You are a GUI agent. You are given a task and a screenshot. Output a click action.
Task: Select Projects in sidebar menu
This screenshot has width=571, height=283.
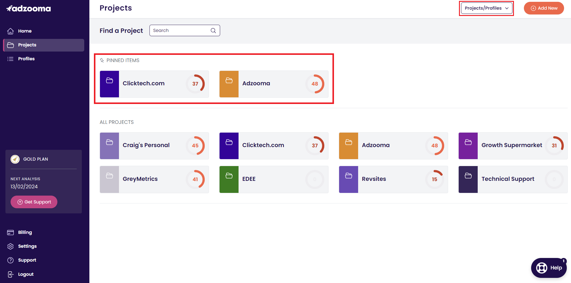[43, 45]
